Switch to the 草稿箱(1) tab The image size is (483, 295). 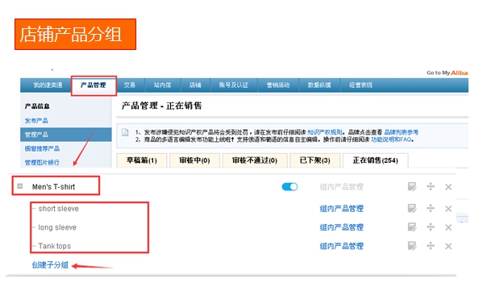(142, 160)
